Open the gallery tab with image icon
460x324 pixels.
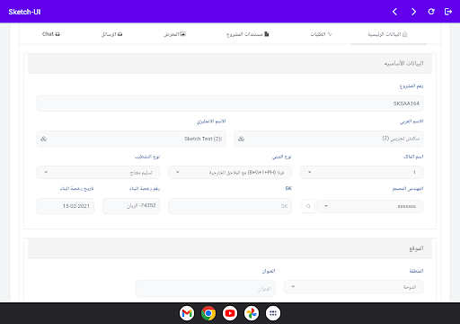pos(174,34)
